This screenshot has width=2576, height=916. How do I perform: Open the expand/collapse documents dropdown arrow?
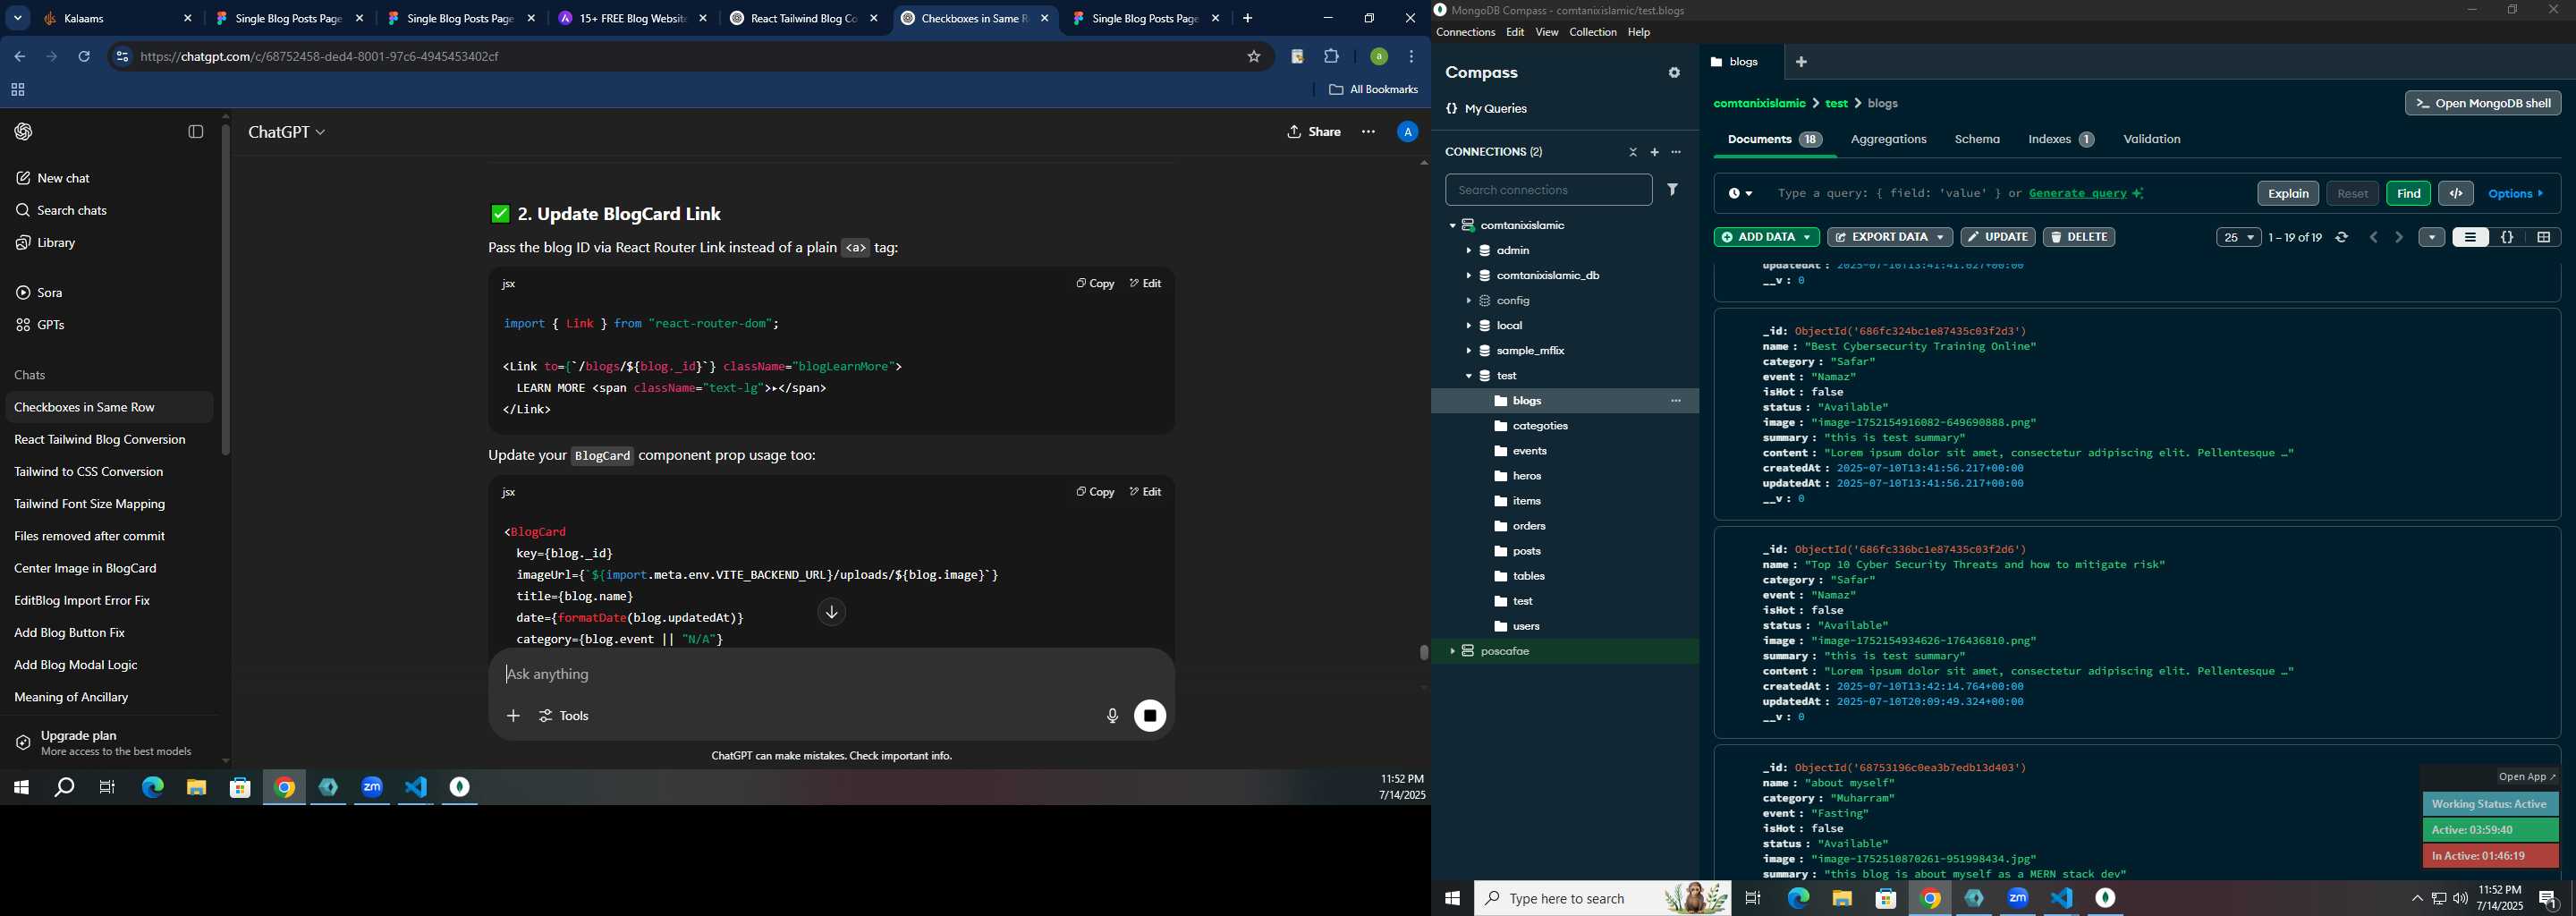tap(2431, 237)
